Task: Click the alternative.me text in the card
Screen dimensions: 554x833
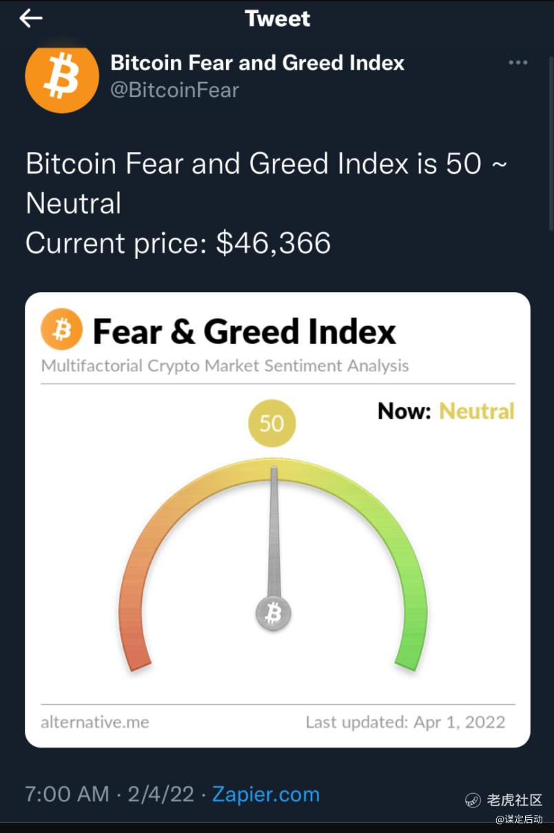Action: [95, 722]
